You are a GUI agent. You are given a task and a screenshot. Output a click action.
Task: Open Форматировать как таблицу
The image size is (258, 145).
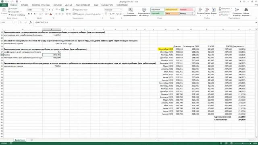(144, 12)
